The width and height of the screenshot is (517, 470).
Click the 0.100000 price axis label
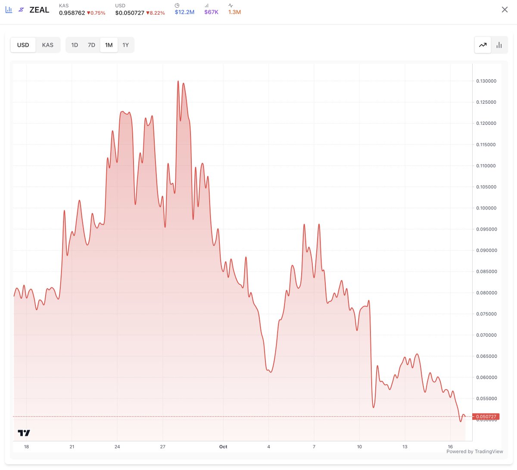pos(486,208)
